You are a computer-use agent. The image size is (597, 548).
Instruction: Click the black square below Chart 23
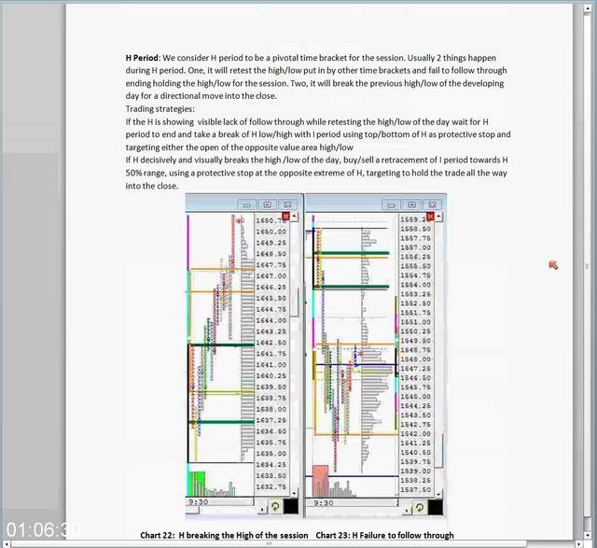436,507
